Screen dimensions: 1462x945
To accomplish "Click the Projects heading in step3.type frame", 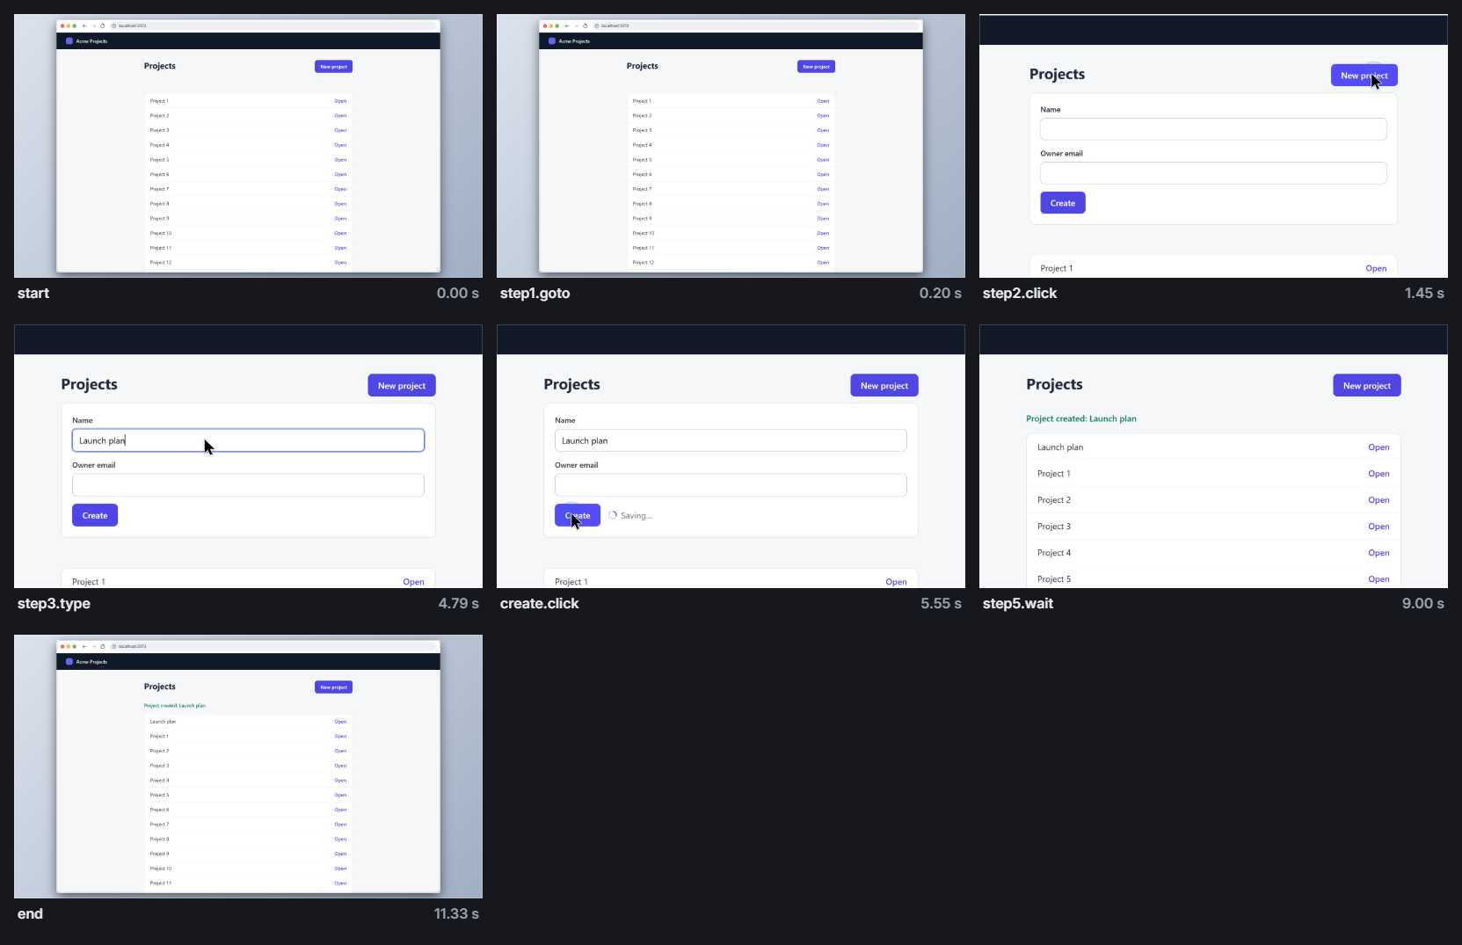I will (89, 384).
